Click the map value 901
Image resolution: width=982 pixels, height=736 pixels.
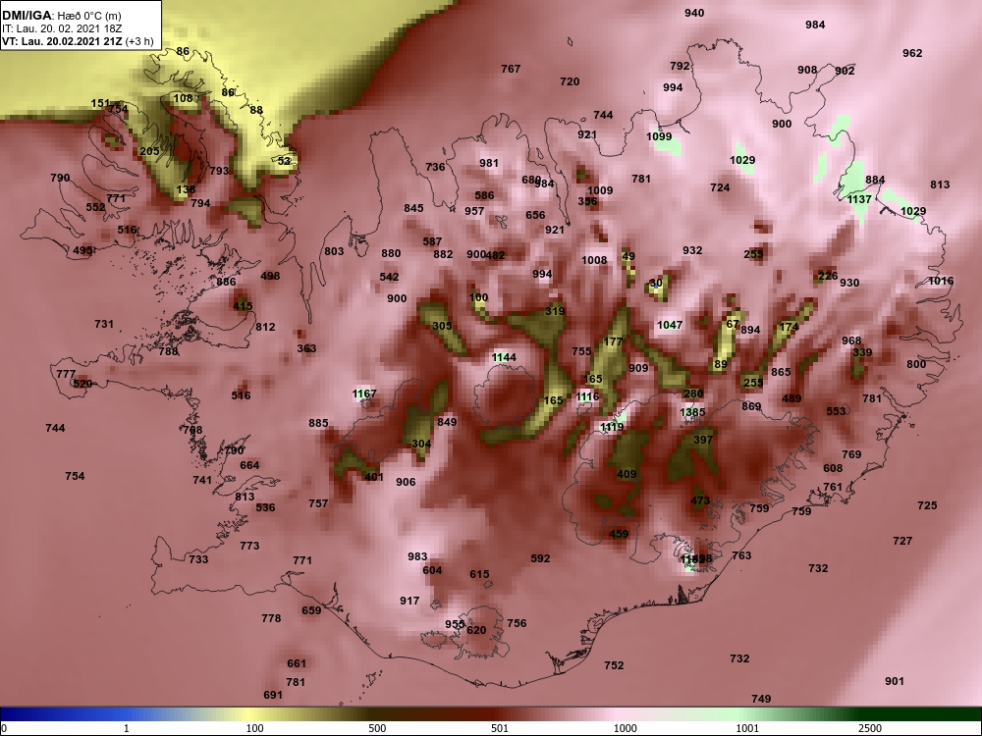tap(895, 681)
